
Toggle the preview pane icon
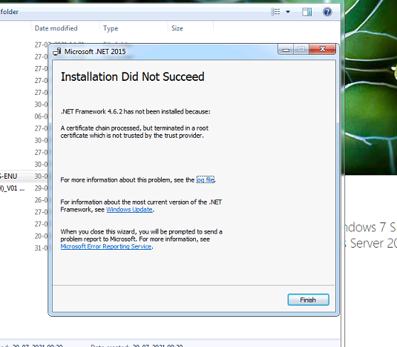(307, 12)
